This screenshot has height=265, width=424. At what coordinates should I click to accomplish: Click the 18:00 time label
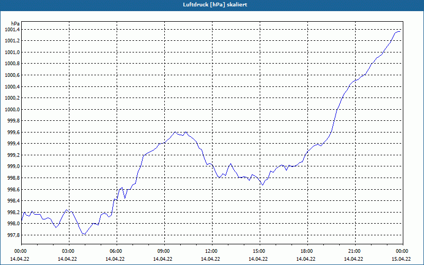306,251
